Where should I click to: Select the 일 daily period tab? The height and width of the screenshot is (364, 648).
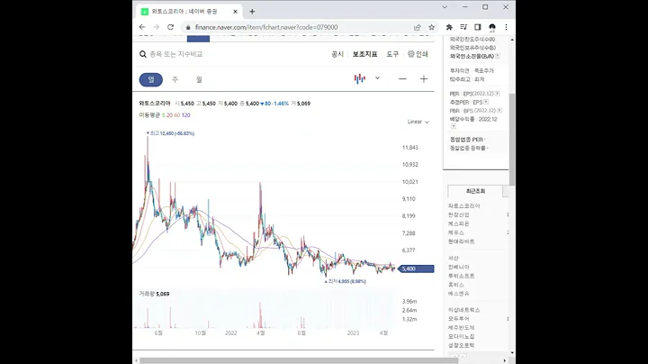(x=151, y=79)
